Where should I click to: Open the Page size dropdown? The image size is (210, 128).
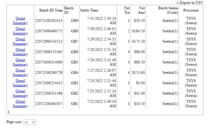pyautogui.click(x=30, y=122)
